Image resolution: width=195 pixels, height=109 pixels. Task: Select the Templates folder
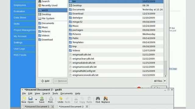coord(116,42)
